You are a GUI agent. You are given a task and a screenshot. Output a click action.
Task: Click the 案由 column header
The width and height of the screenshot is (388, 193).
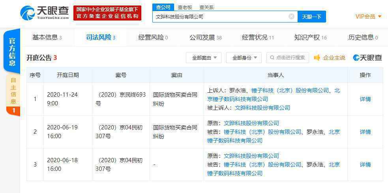[x=177, y=75]
